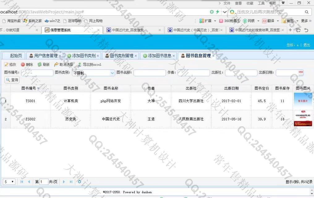Go to the last page of results
314x198 pixels.
coord(71,182)
